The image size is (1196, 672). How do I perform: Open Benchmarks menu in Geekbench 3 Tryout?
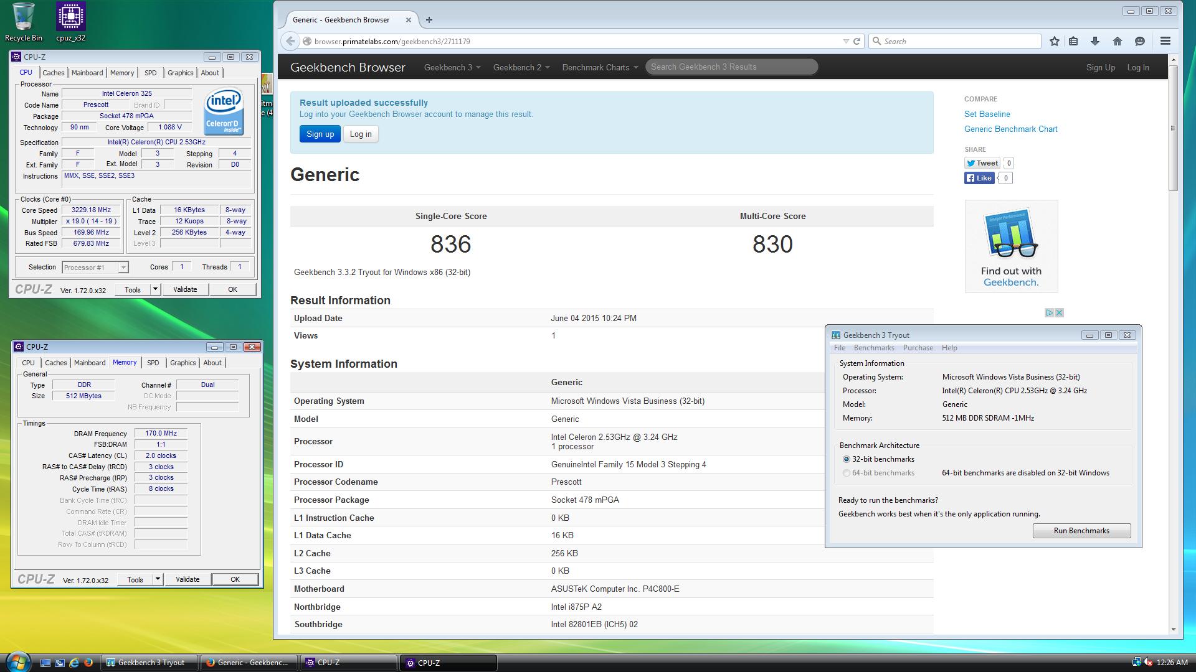874,348
